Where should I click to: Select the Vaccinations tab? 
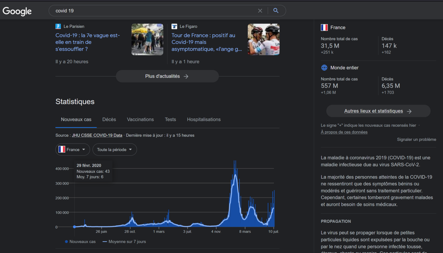pos(140,120)
